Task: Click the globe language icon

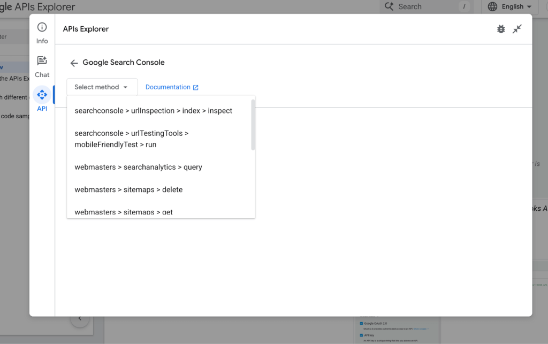Action: click(492, 6)
